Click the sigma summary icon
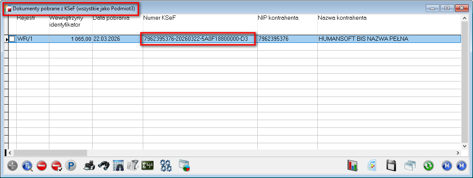 pyautogui.click(x=147, y=166)
